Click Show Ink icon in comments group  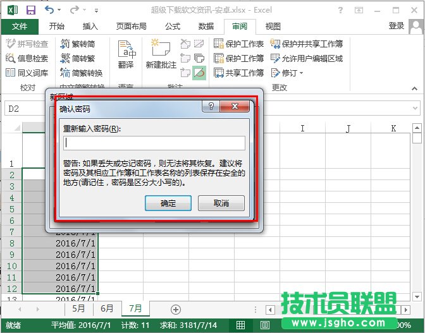pyautogui.click(x=199, y=73)
